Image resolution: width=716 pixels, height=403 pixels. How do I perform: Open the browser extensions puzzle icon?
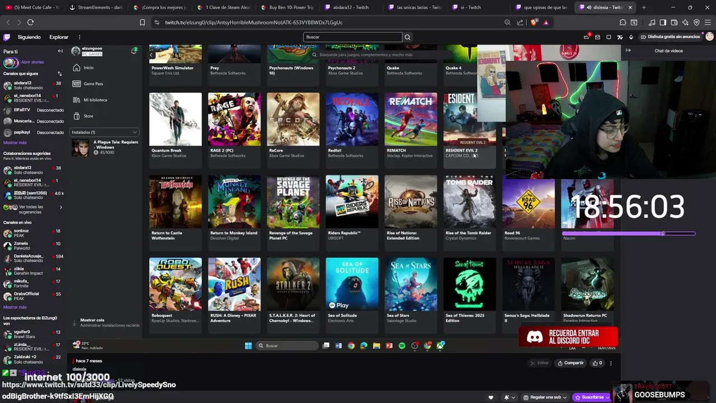[x=623, y=22]
